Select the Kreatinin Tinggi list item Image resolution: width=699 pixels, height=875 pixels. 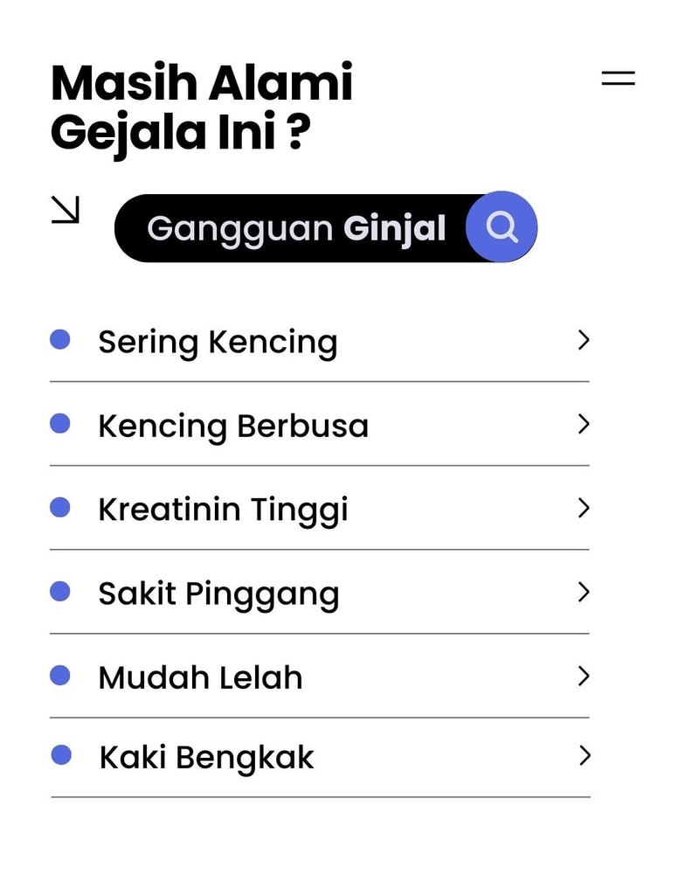pos(223,510)
